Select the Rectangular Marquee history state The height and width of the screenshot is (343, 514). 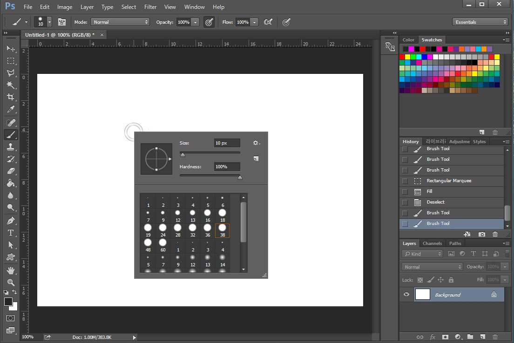(x=452, y=181)
